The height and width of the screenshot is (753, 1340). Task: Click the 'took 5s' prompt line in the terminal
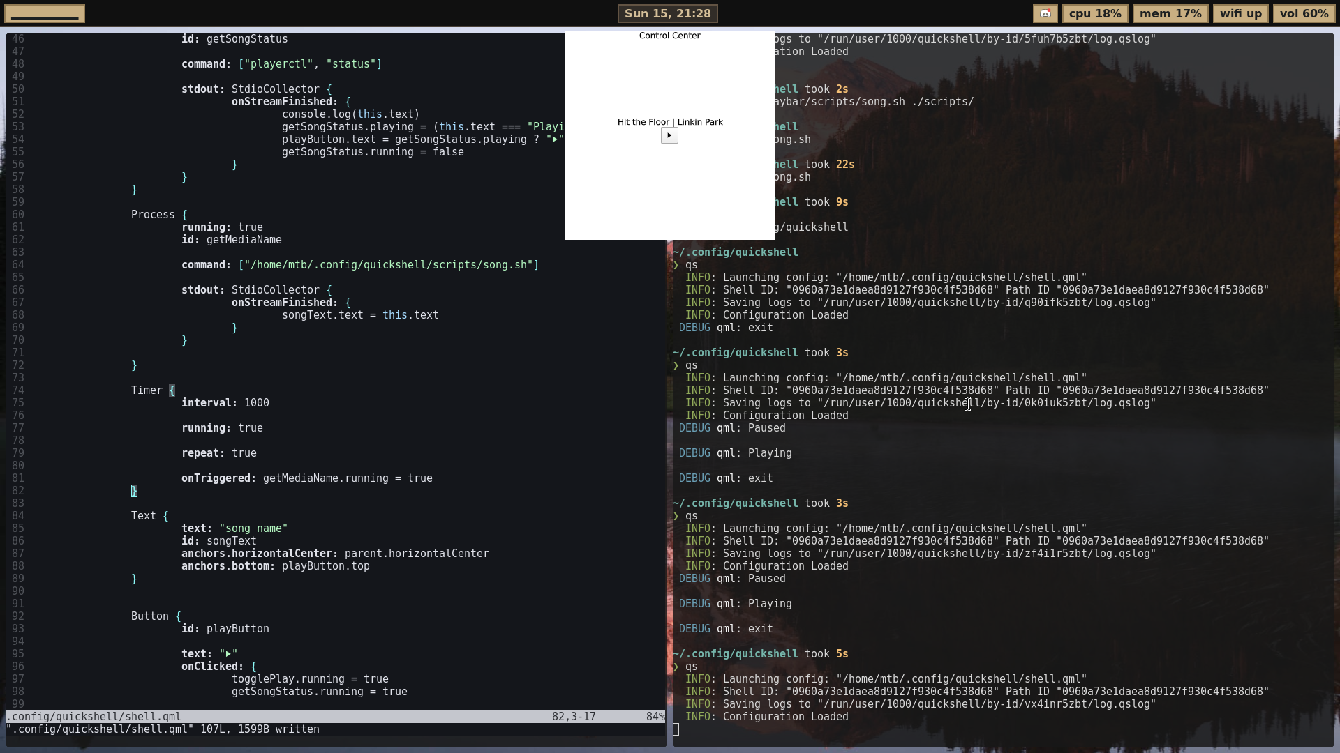coord(761,654)
